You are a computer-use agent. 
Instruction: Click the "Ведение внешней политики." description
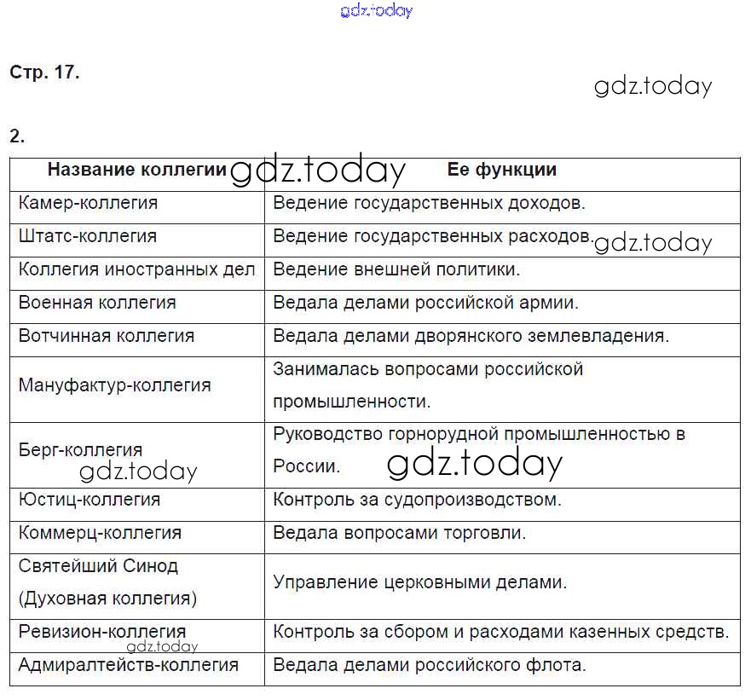point(396,269)
